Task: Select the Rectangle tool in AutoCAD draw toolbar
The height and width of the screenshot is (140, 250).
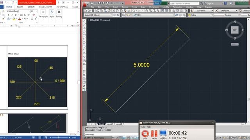Action: (84, 35)
